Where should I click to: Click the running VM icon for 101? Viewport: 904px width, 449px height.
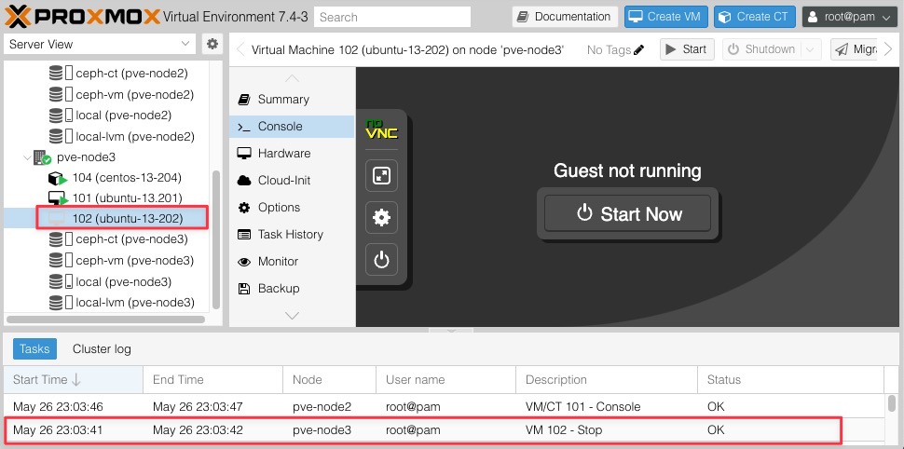coord(58,198)
